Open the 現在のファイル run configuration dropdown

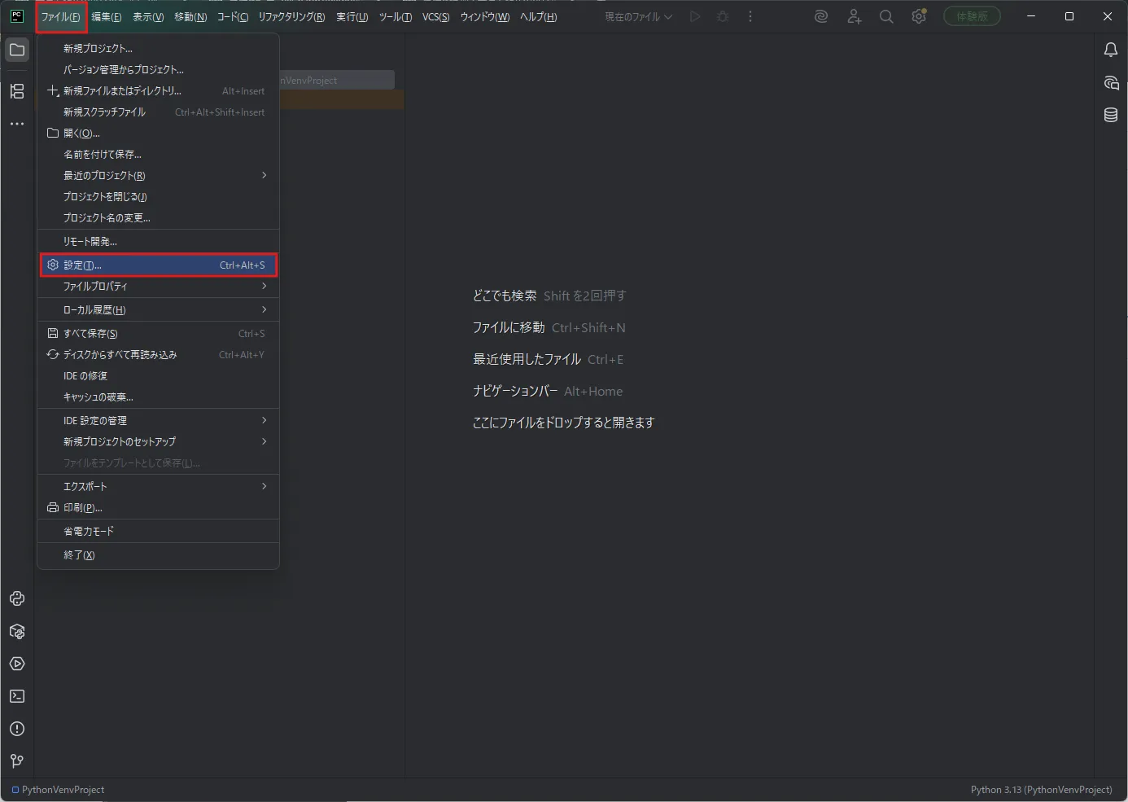pyautogui.click(x=638, y=16)
